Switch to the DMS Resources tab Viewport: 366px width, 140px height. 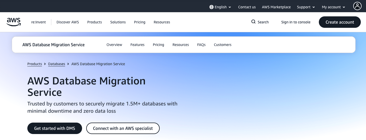coord(181,45)
